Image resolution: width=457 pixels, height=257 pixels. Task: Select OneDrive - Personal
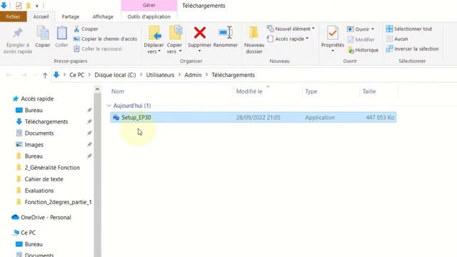point(46,217)
